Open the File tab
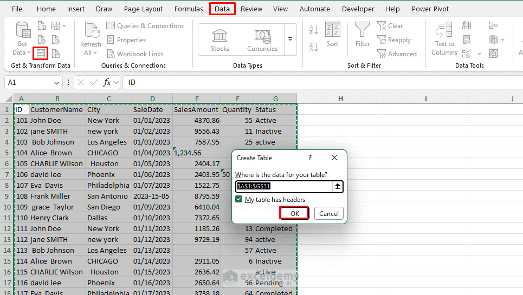Screen dimensions: 523x295 pos(17,9)
